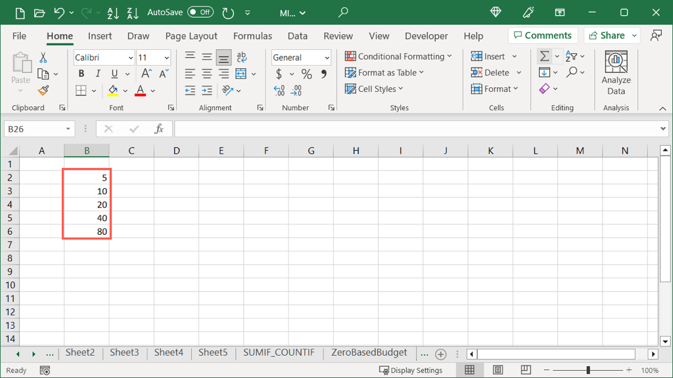Click the Name Box showing B26
This screenshot has width=673, height=378.
pos(34,129)
